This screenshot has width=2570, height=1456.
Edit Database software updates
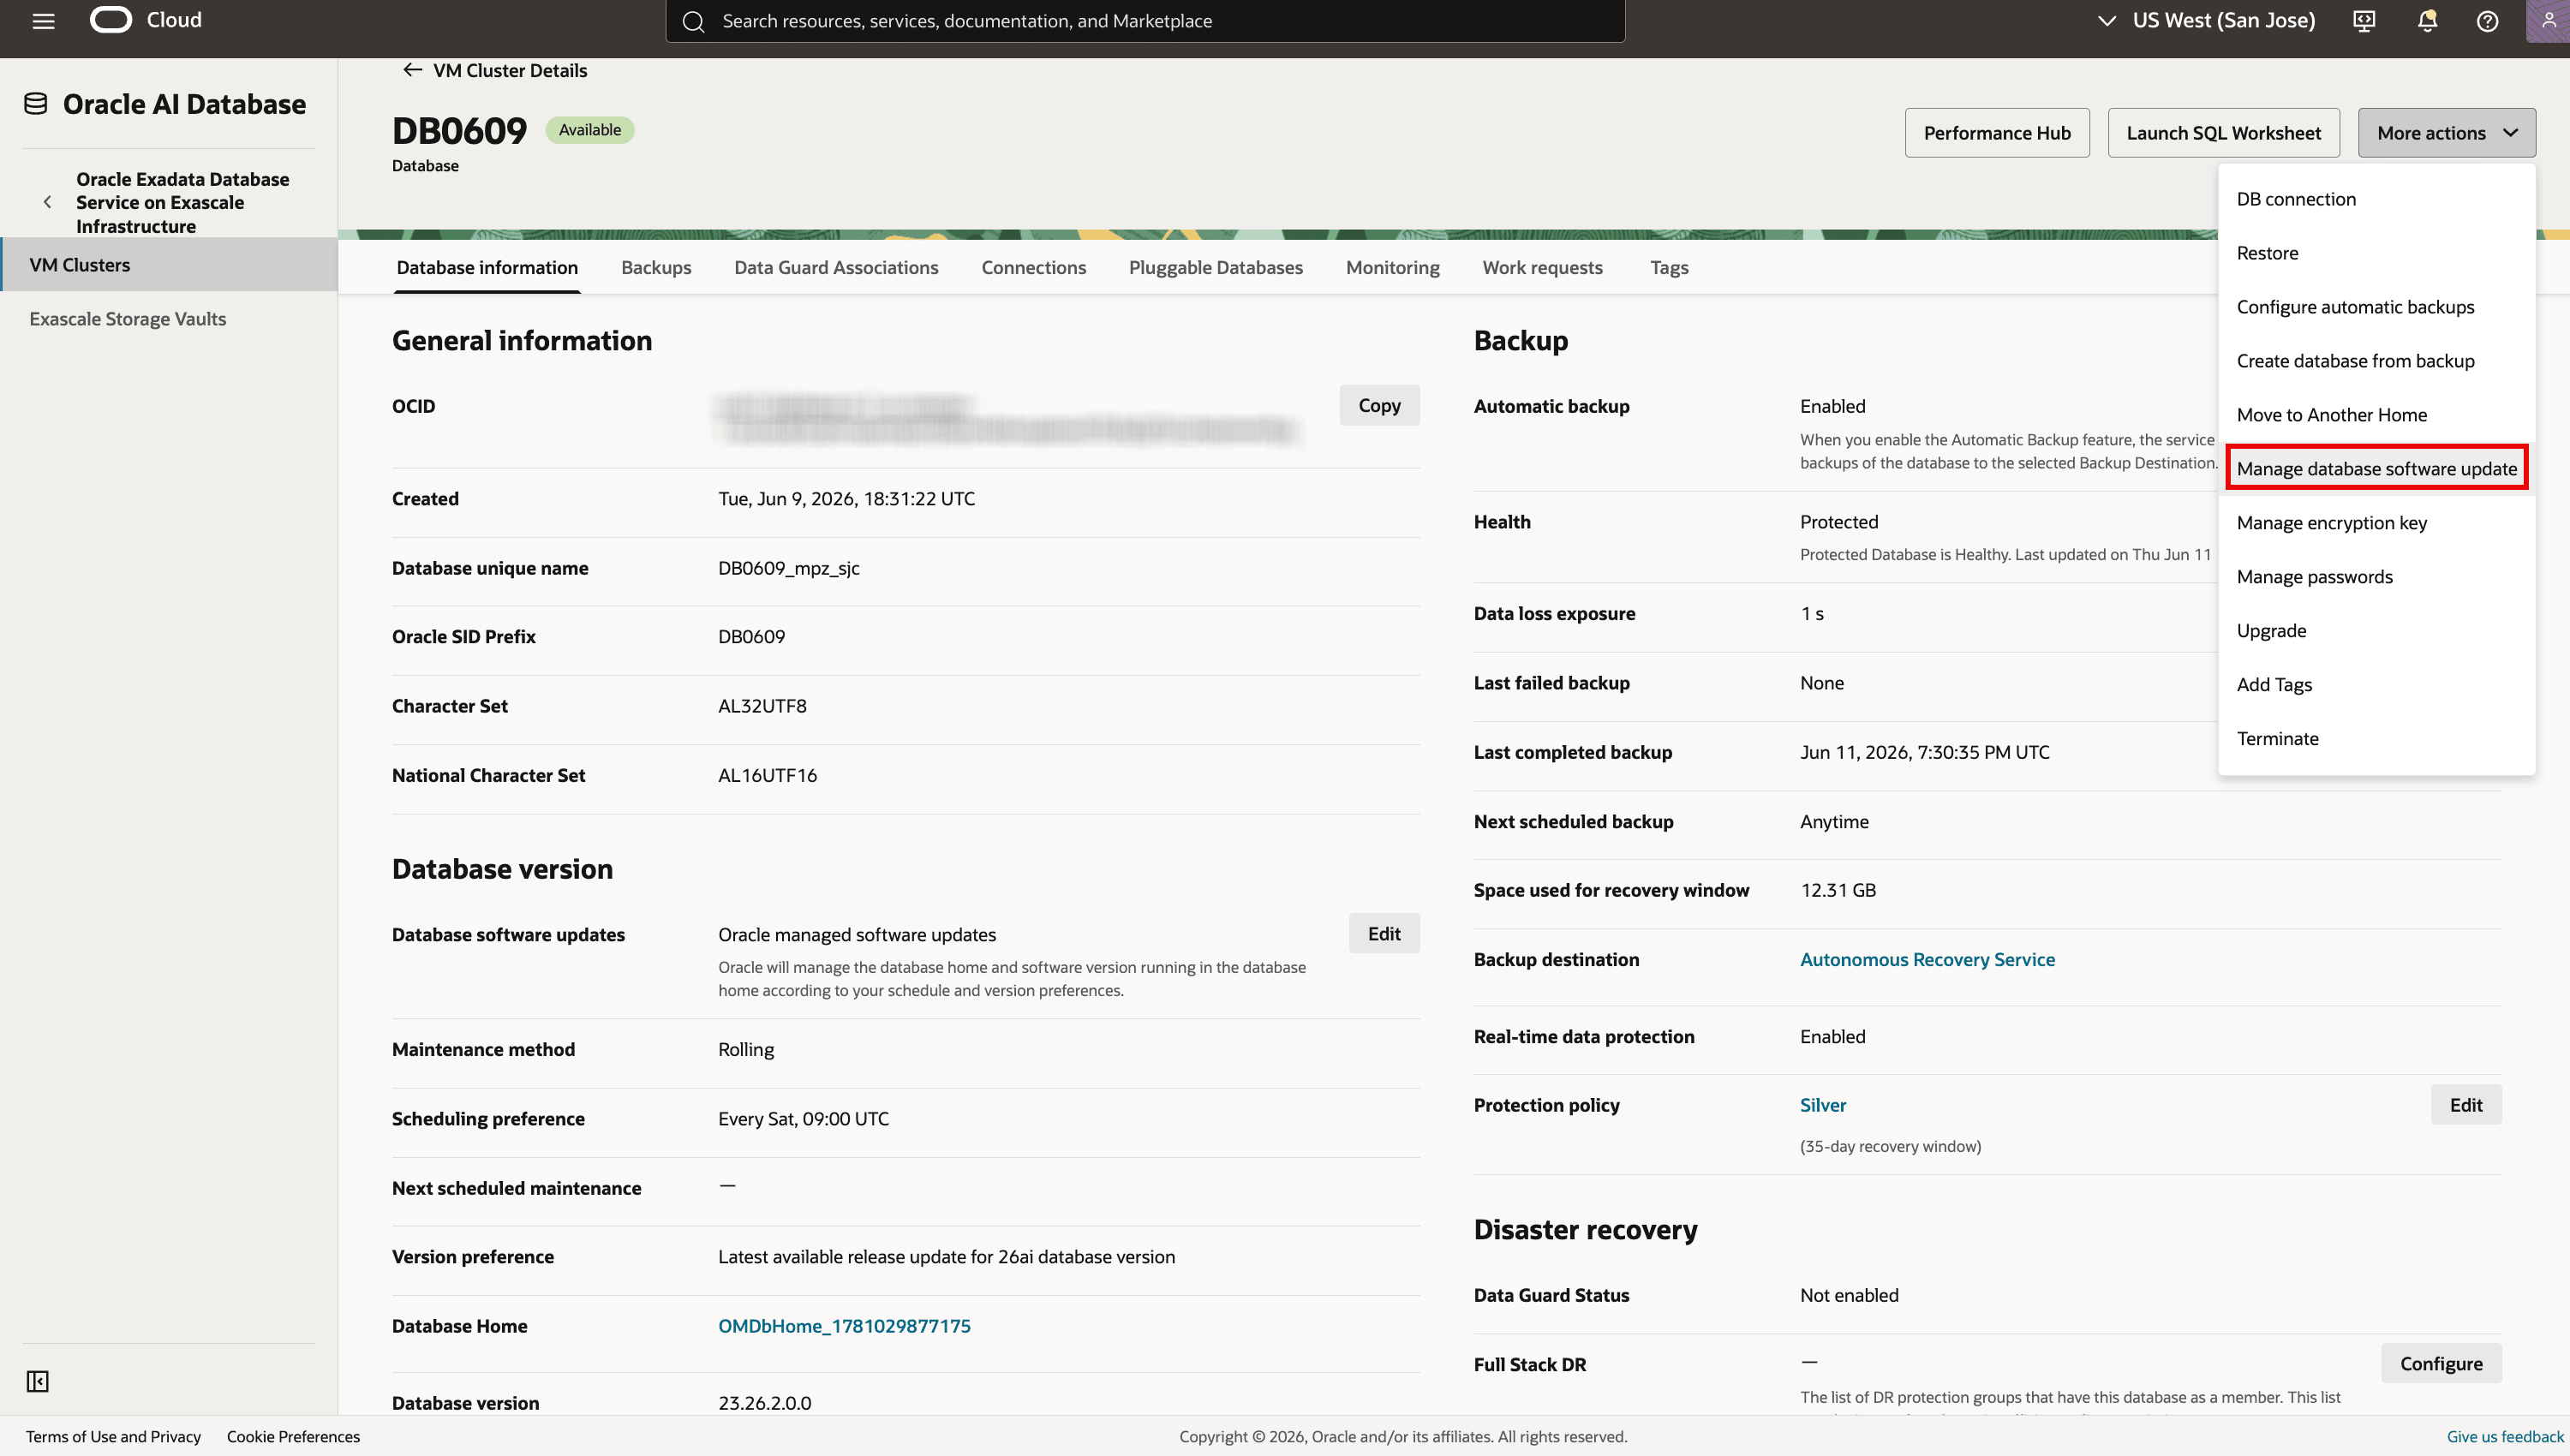click(x=1384, y=933)
